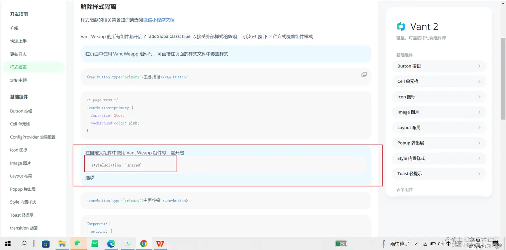Open Image 图片 in left sidebar
Screen dimensions: 506x250
click(x=20, y=163)
